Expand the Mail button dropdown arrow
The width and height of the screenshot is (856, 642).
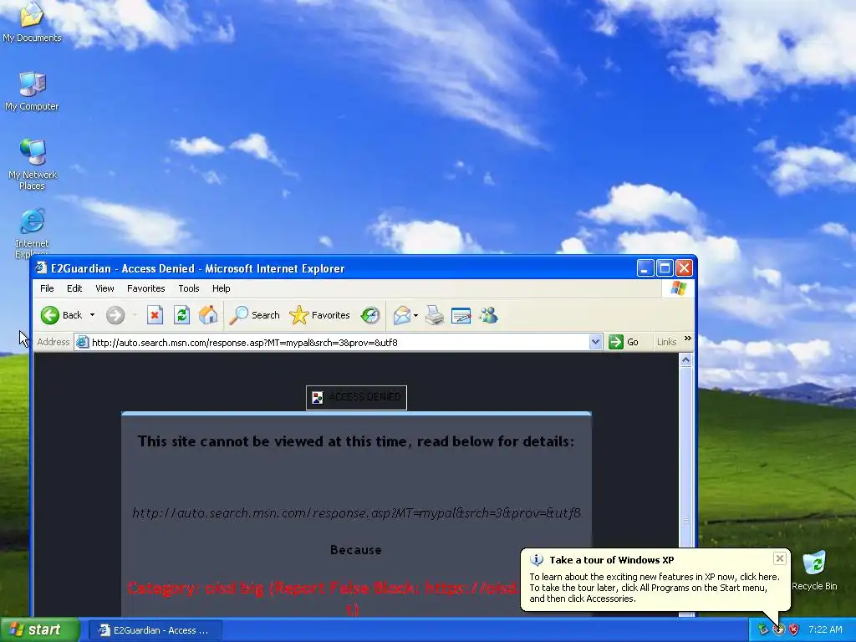pos(416,315)
